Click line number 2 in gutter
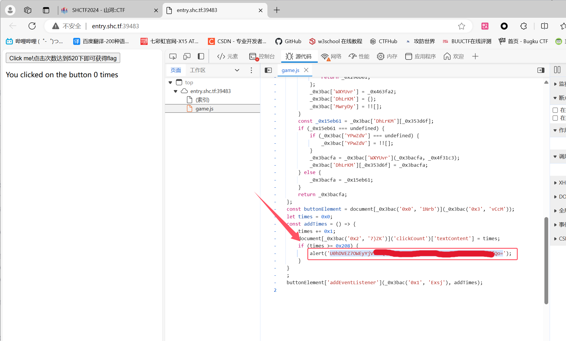The height and width of the screenshot is (341, 566). [x=275, y=290]
